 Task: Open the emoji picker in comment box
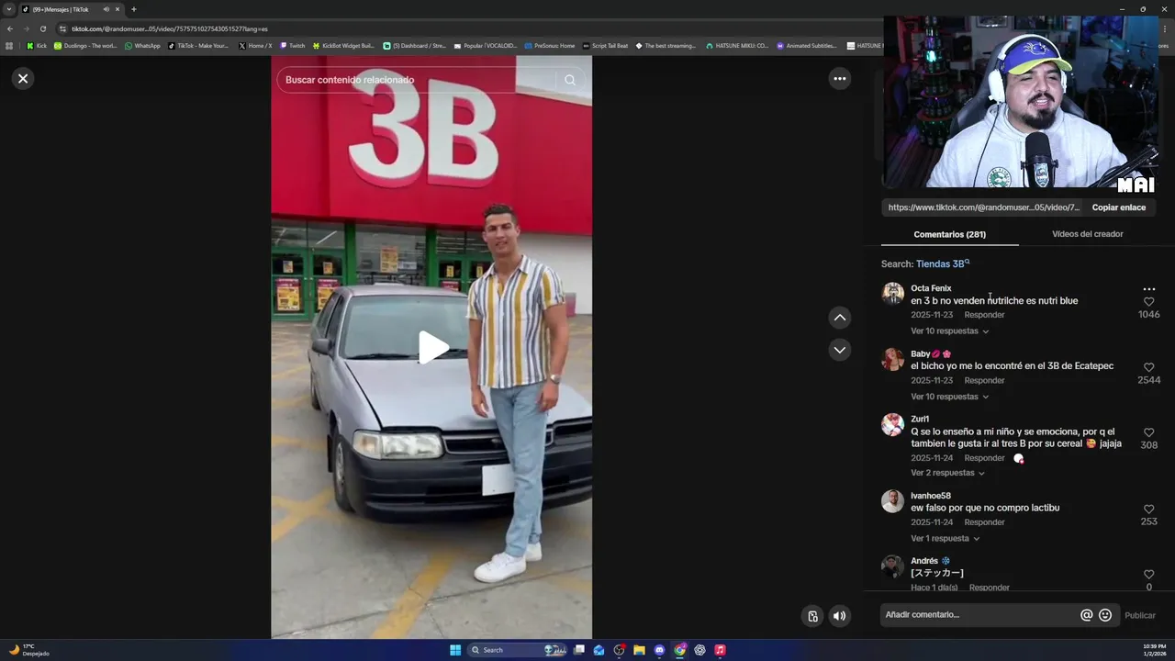1105,615
